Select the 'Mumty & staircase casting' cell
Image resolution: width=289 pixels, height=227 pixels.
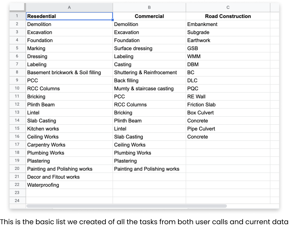pos(144,89)
